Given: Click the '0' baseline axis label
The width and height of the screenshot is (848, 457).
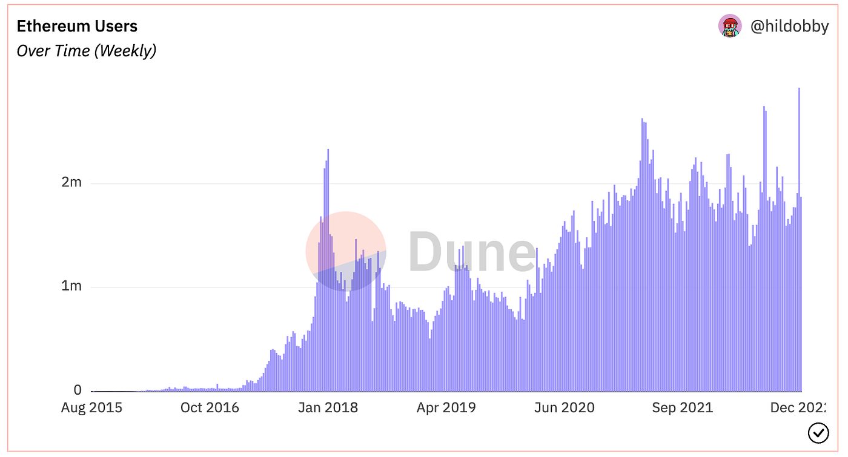Looking at the screenshot, I should 76,390.
